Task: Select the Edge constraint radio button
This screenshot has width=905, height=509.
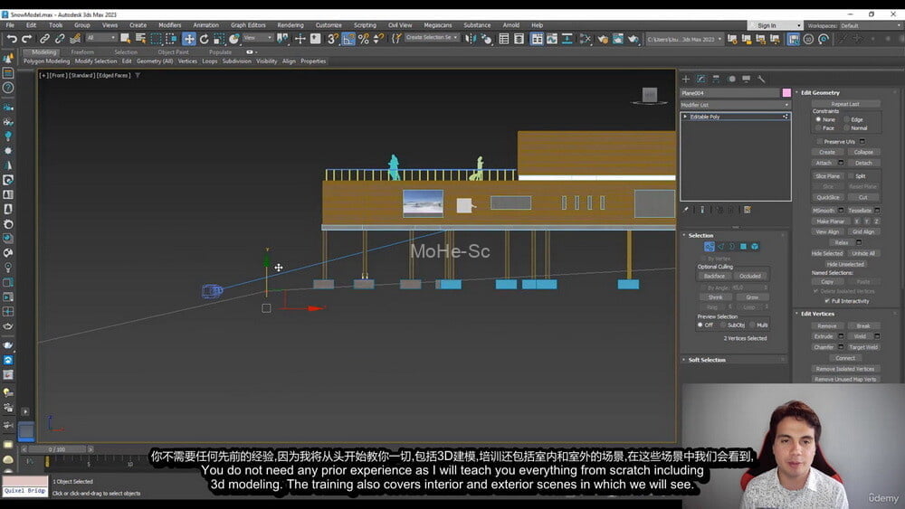Action: pos(847,119)
